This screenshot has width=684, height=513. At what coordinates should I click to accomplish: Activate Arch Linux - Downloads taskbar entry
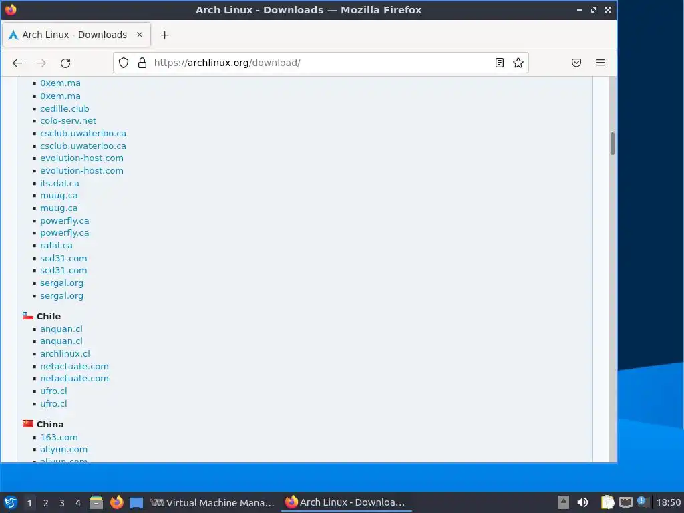tap(347, 502)
